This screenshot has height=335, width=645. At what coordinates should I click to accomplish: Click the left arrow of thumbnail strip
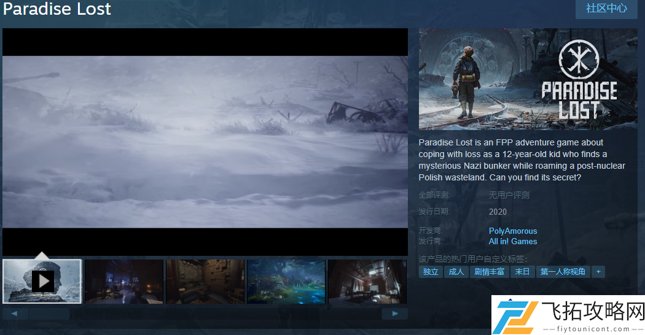pos(15,314)
